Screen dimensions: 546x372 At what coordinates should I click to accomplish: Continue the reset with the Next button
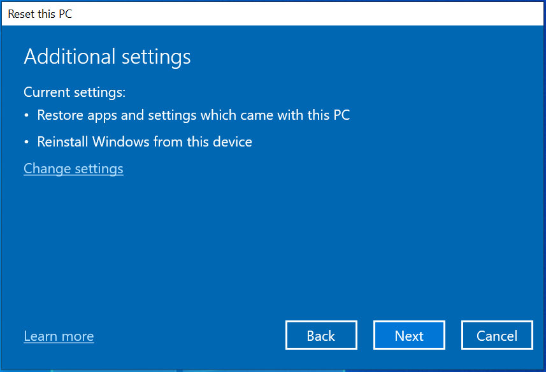tap(409, 335)
